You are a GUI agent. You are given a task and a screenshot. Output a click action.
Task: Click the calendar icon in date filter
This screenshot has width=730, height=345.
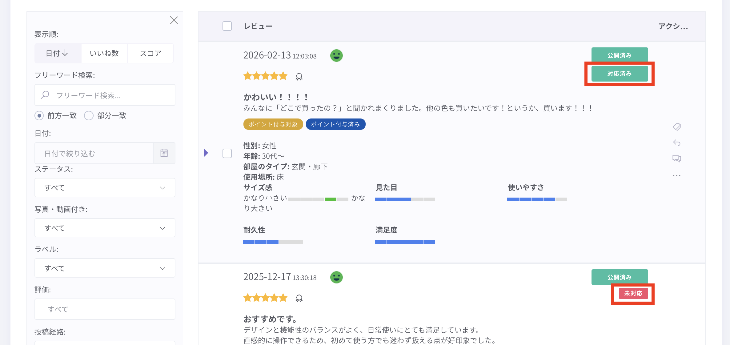pos(164,153)
